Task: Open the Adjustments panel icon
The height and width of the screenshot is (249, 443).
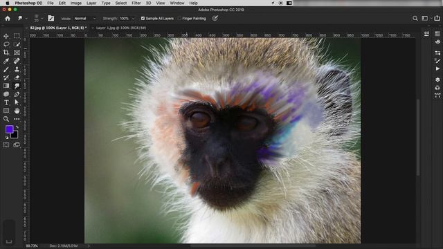Action: point(437,53)
